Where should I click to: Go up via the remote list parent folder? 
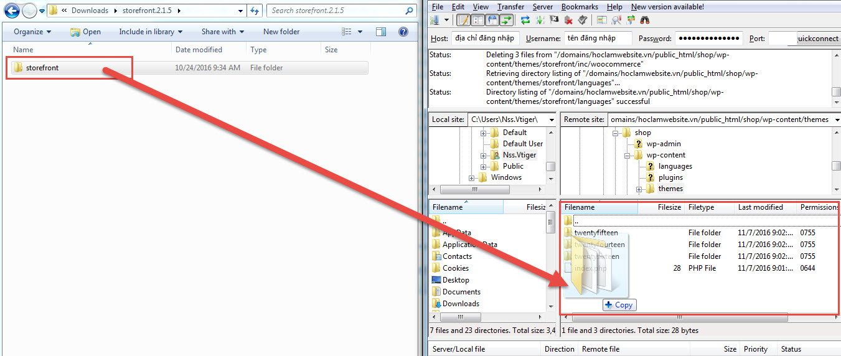click(x=576, y=221)
